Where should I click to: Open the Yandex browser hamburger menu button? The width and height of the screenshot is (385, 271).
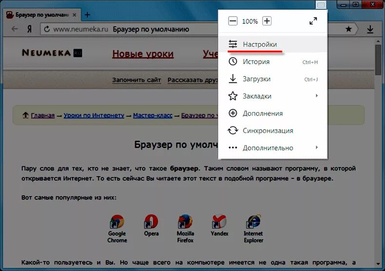point(321,5)
